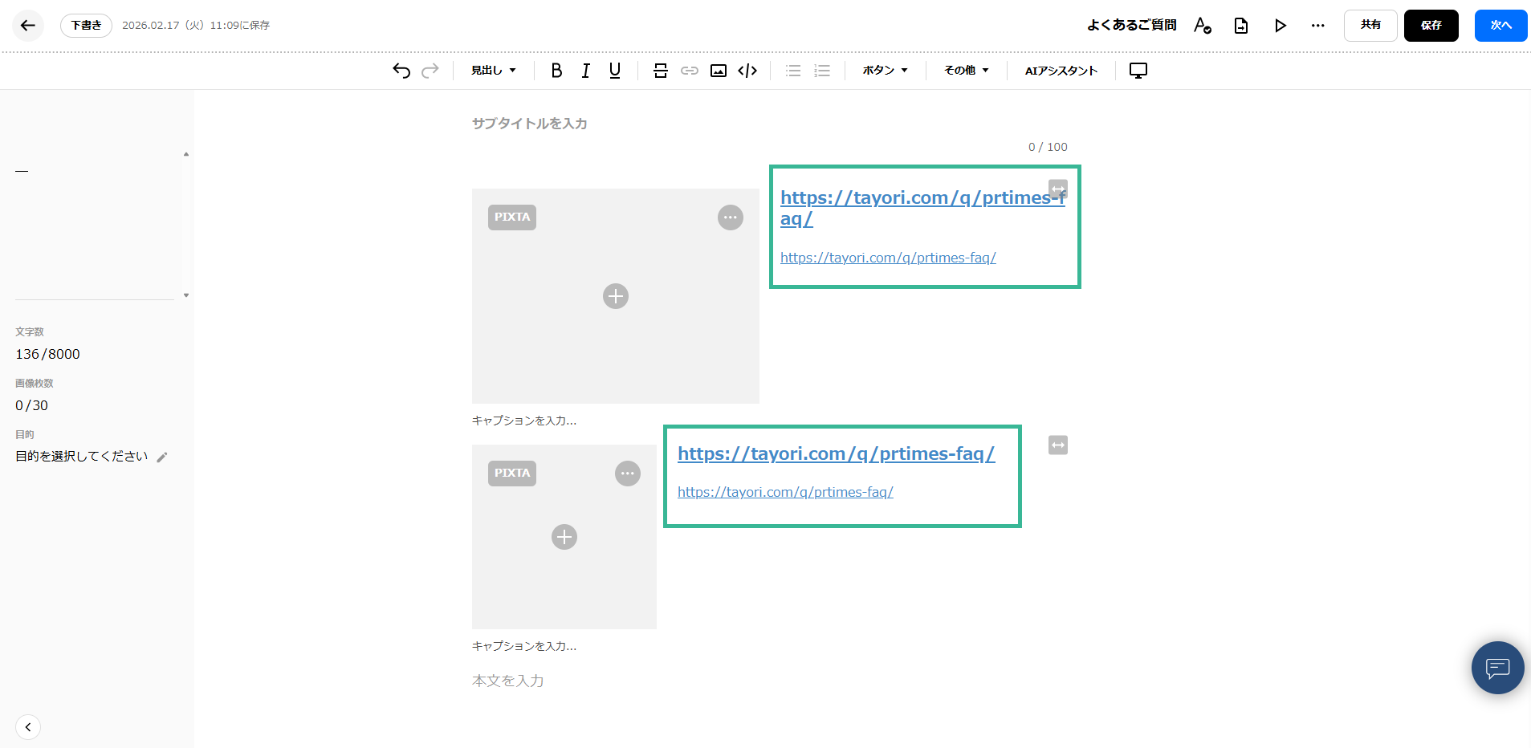The image size is (1531, 748).
Task: Play the preview with the triangle icon
Action: [x=1281, y=26]
